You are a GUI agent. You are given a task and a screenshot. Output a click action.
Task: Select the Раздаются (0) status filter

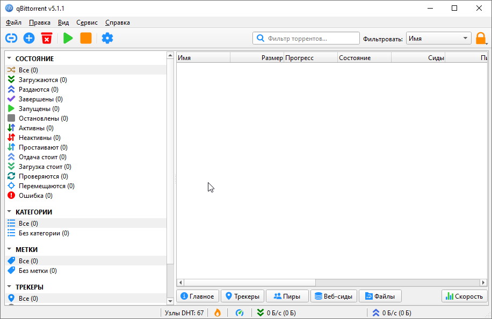pyautogui.click(x=85, y=89)
